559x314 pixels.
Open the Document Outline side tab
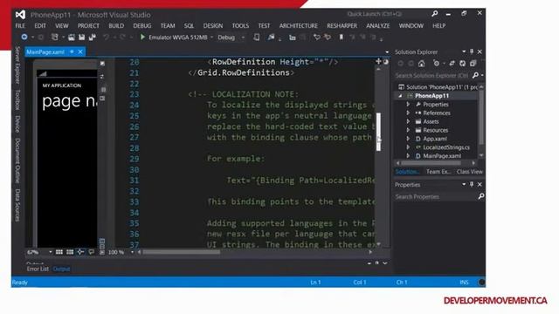coord(17,160)
